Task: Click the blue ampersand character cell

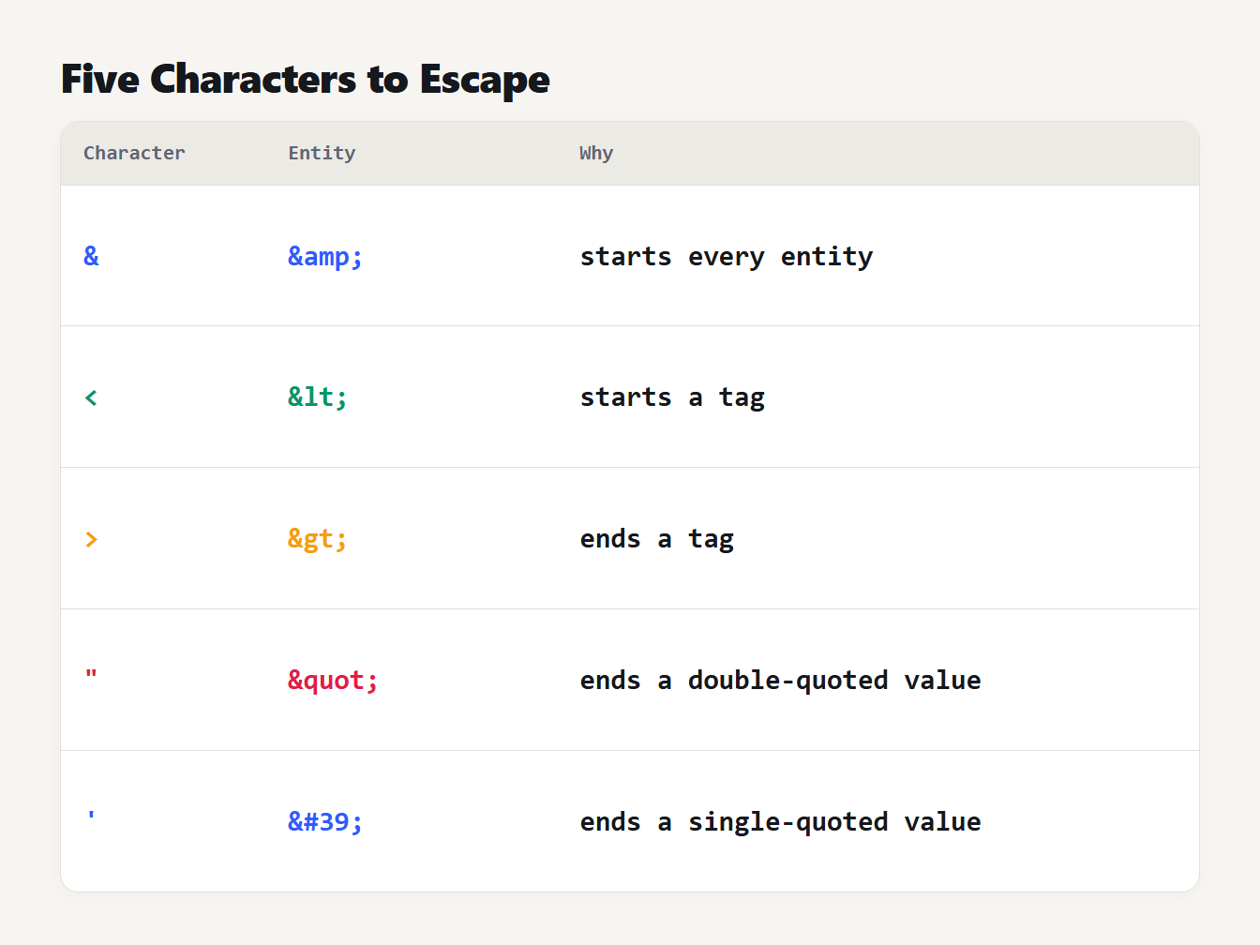Action: [x=91, y=256]
